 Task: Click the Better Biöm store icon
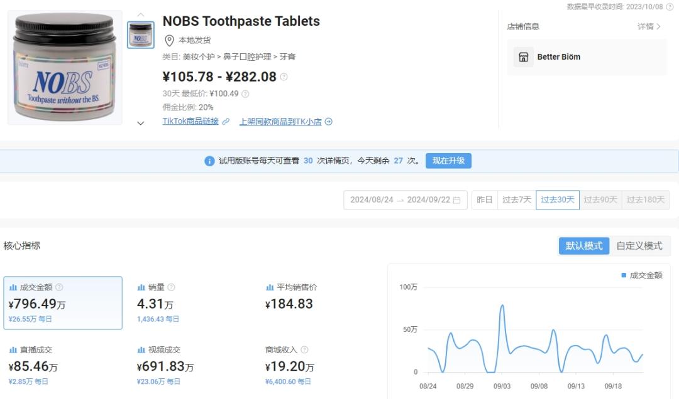[523, 57]
